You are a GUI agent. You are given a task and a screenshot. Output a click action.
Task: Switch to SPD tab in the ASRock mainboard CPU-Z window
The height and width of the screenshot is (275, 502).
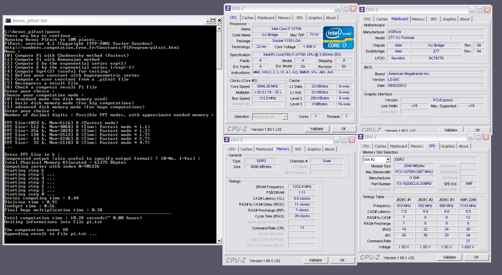[x=433, y=19]
